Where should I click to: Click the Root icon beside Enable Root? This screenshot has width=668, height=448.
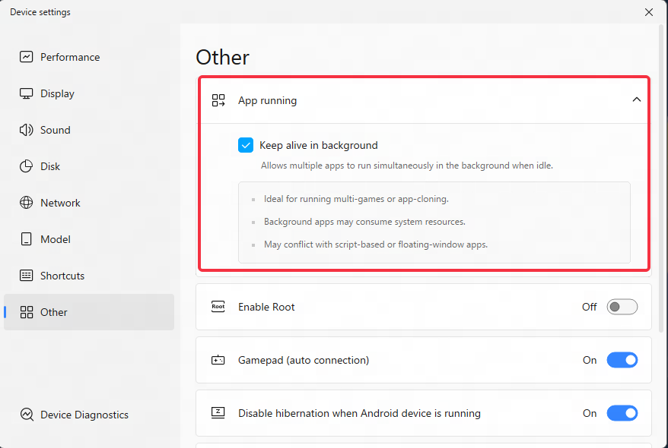tap(218, 307)
